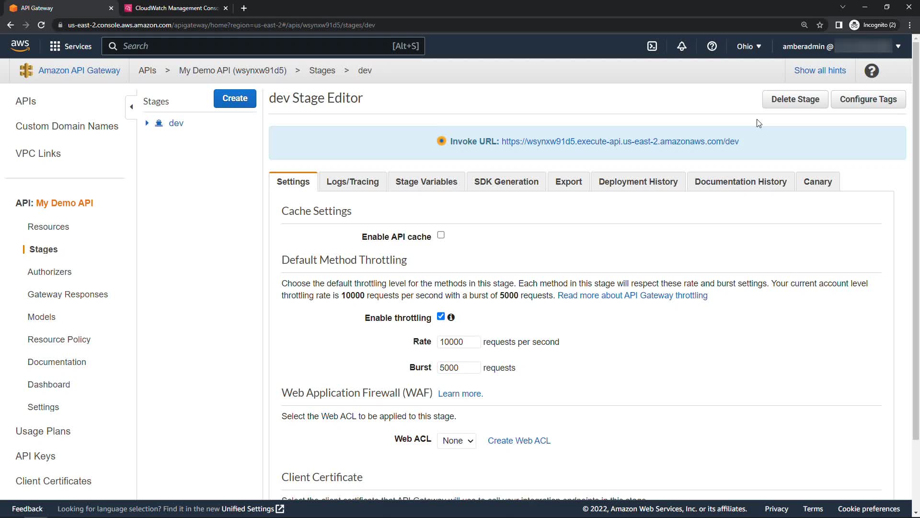Click throttling info icon beside checkbox

click(451, 317)
